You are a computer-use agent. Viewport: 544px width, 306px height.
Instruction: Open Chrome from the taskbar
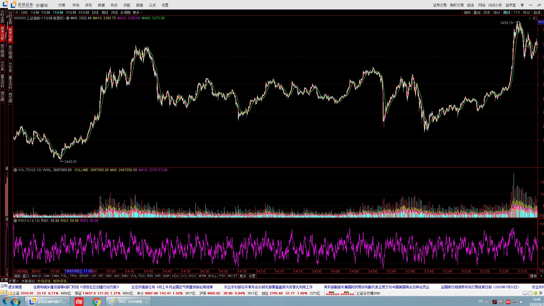click(97, 301)
